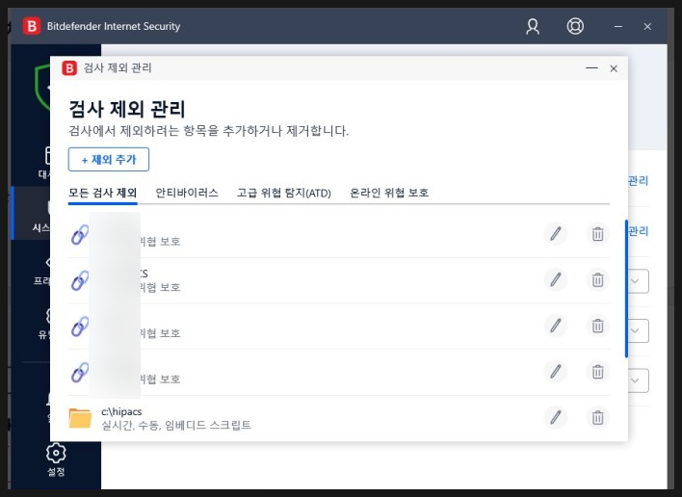Open the account profile icon in Bitdefender header
The image size is (682, 497).
point(533,27)
